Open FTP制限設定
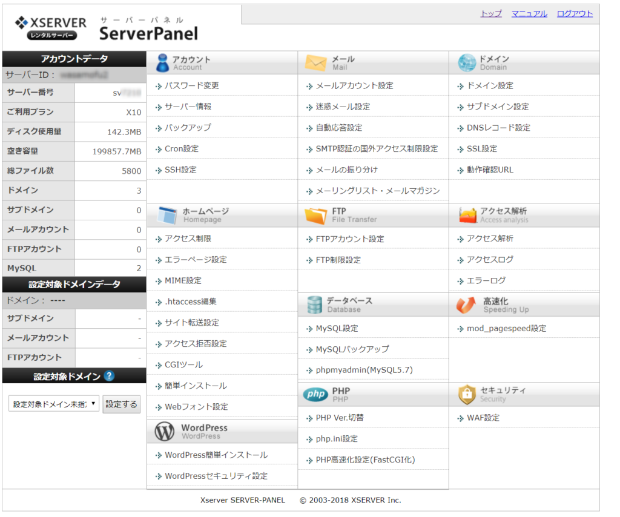The width and height of the screenshot is (620, 517). 338,260
